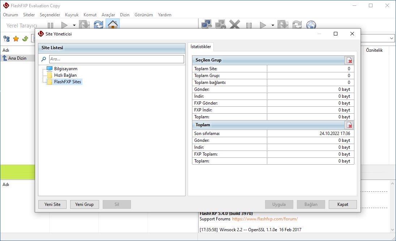
Task: Open the Görünüm menu
Action: (x=144, y=14)
